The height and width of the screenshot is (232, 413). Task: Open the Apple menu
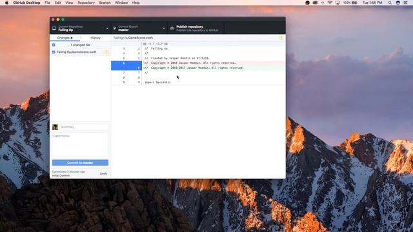(6, 3)
